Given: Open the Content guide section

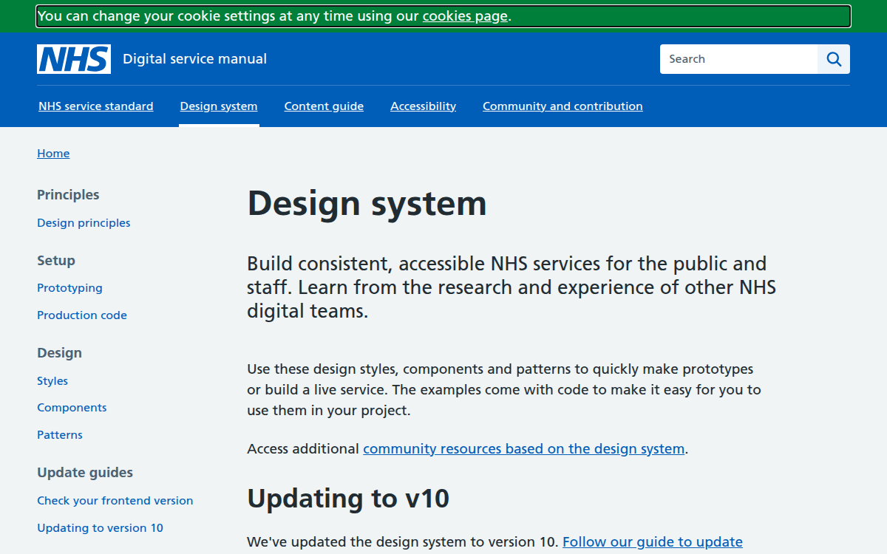Looking at the screenshot, I should [x=324, y=106].
